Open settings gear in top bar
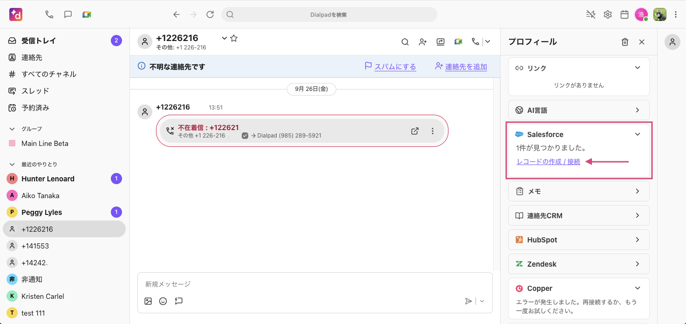This screenshot has width=686, height=324. pyautogui.click(x=608, y=14)
